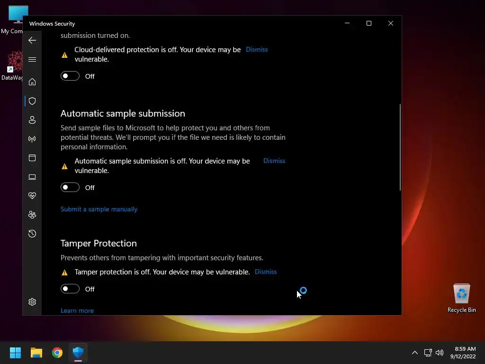Open Account protection person icon
485x364 pixels.
point(32,120)
